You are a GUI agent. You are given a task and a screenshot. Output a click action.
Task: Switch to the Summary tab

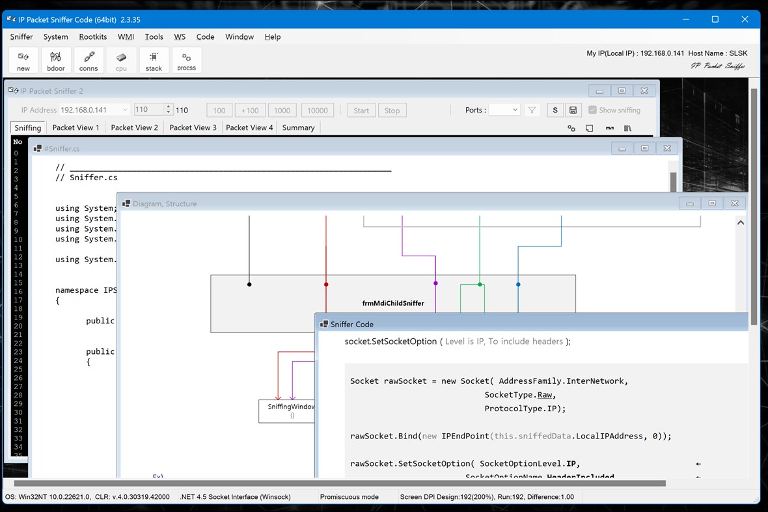298,128
